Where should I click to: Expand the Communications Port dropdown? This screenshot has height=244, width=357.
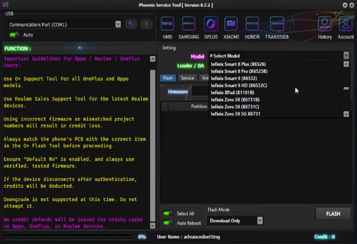click(118, 24)
